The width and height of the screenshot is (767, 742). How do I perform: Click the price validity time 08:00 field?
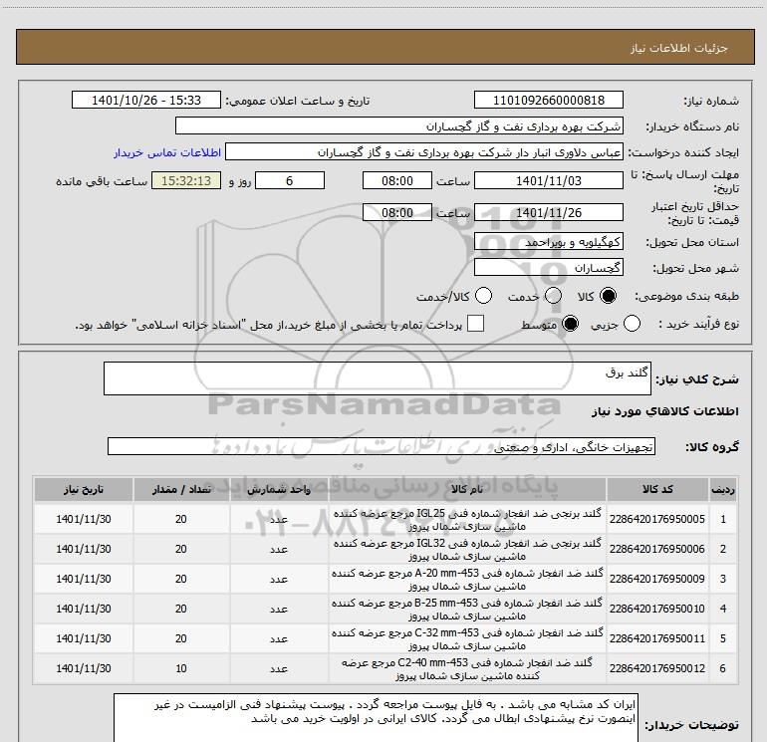tap(397, 213)
